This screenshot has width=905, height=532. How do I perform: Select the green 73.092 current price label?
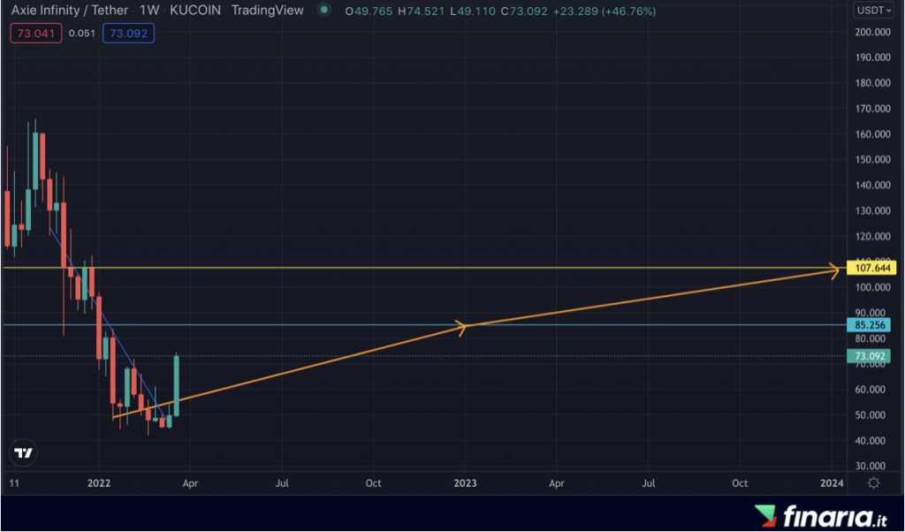(869, 356)
